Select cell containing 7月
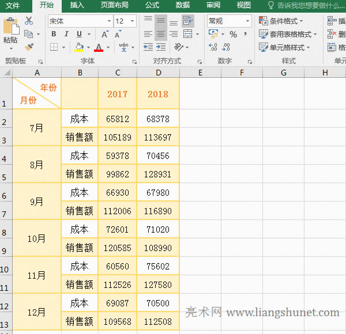This screenshot has height=334, width=346. (x=36, y=128)
